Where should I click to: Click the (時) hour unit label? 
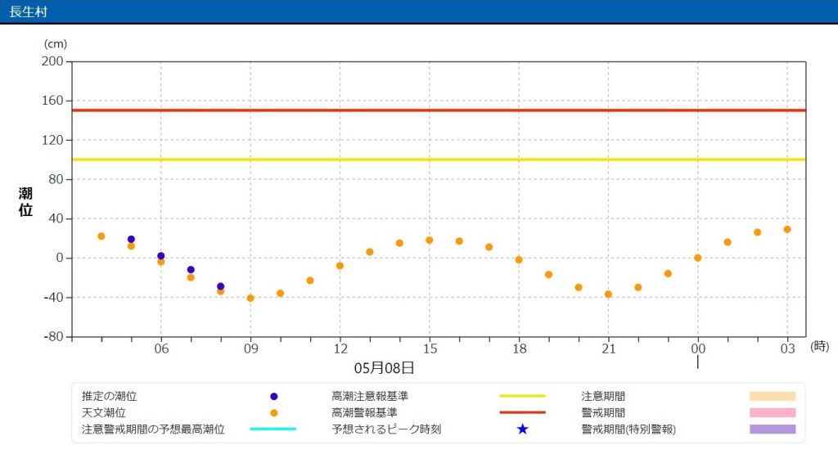click(820, 346)
